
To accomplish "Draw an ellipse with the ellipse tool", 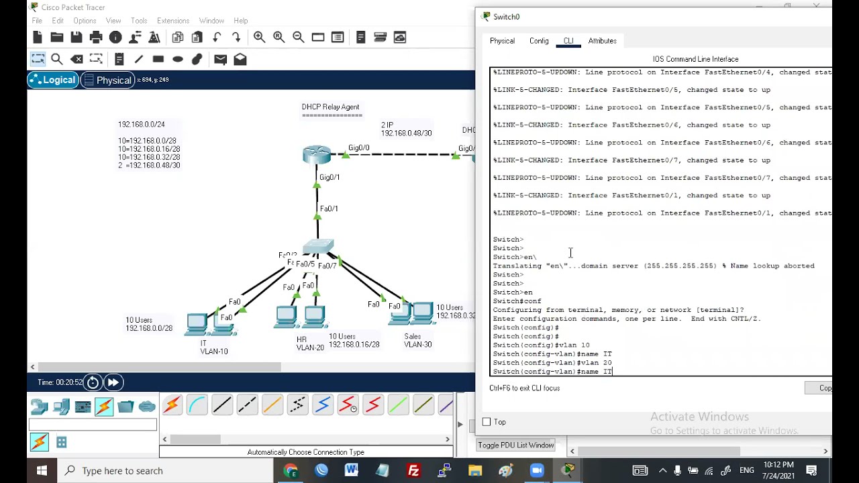I will [x=177, y=60].
